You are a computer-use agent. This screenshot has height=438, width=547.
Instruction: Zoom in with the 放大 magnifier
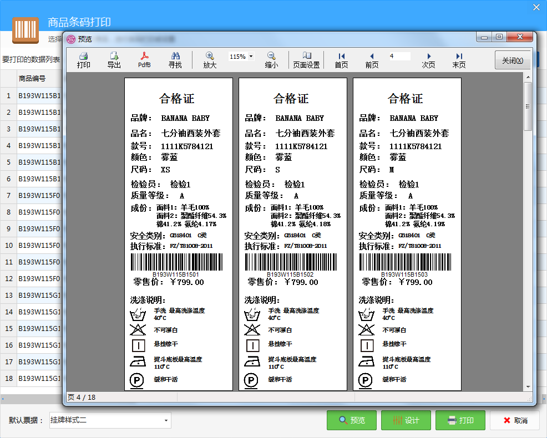(210, 60)
